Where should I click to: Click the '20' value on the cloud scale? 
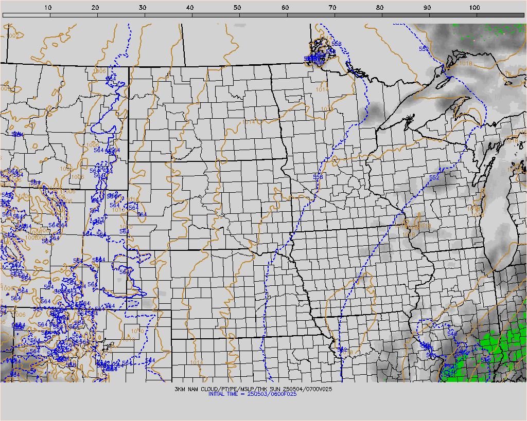pos(95,7)
